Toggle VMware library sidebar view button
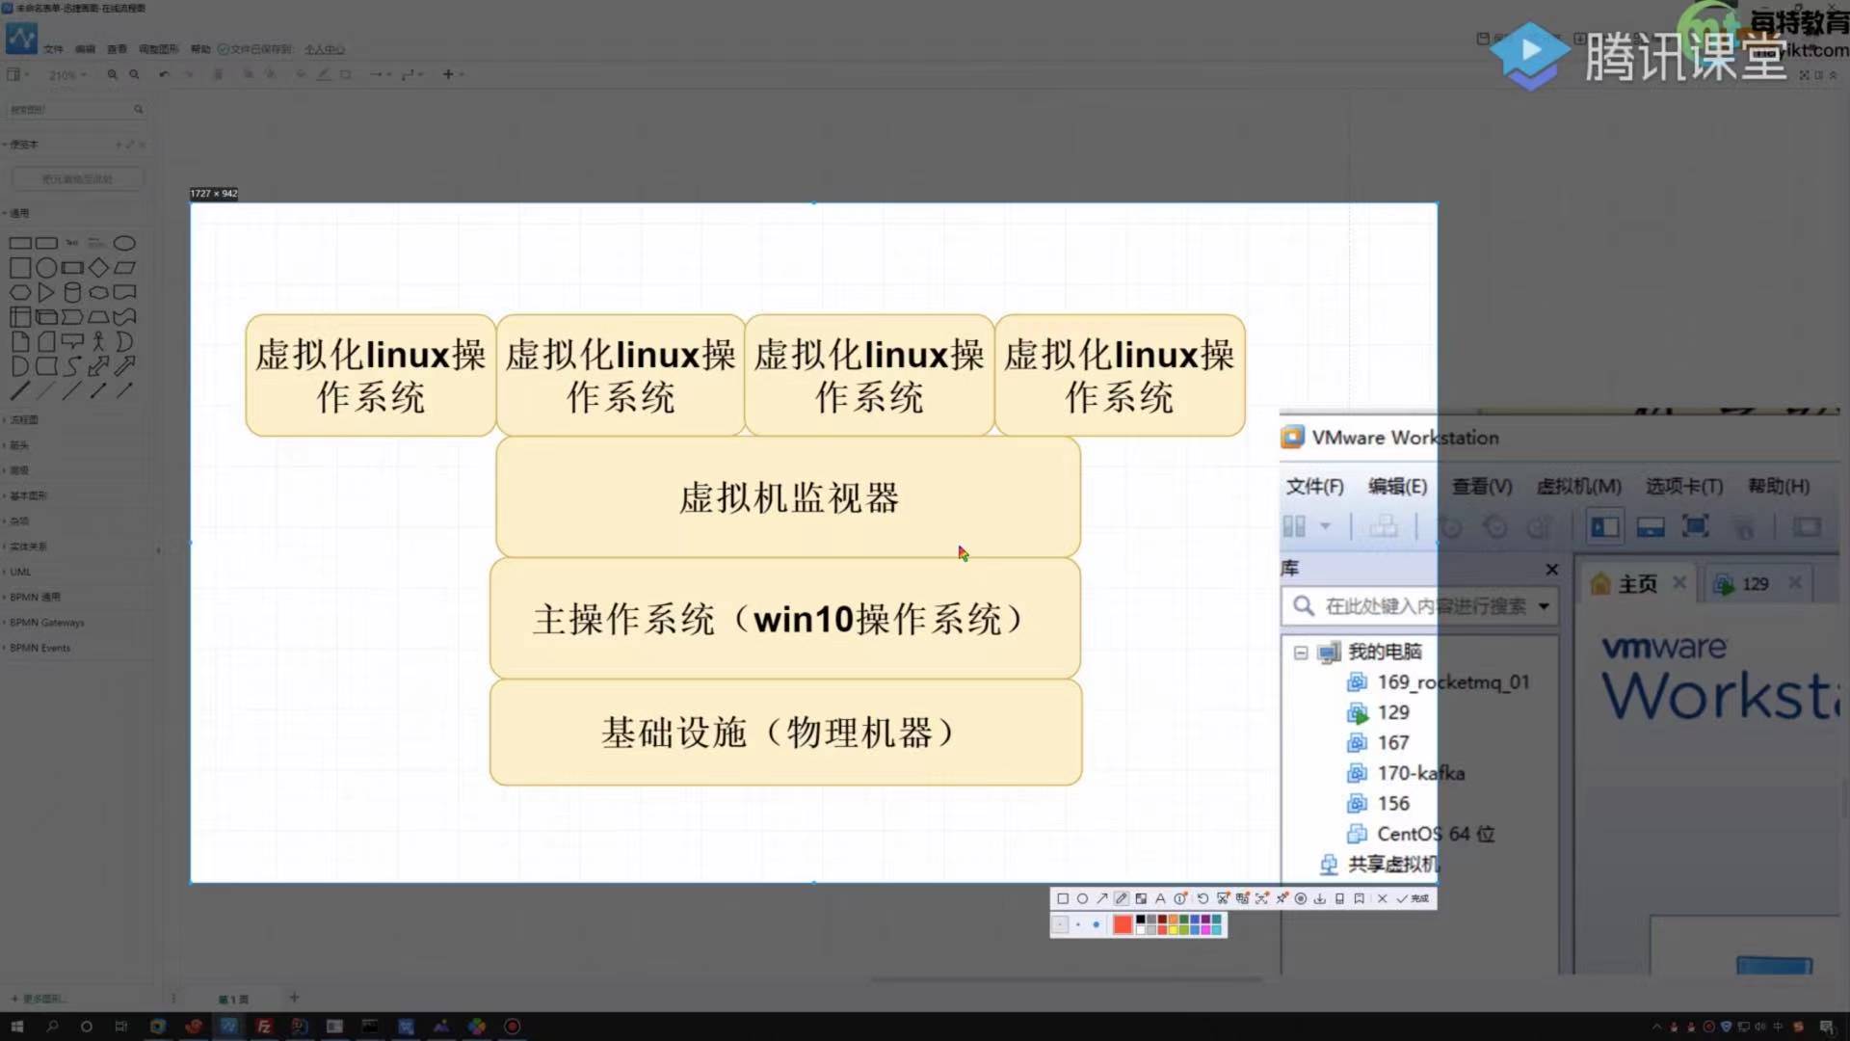The width and height of the screenshot is (1850, 1041). [x=1604, y=527]
